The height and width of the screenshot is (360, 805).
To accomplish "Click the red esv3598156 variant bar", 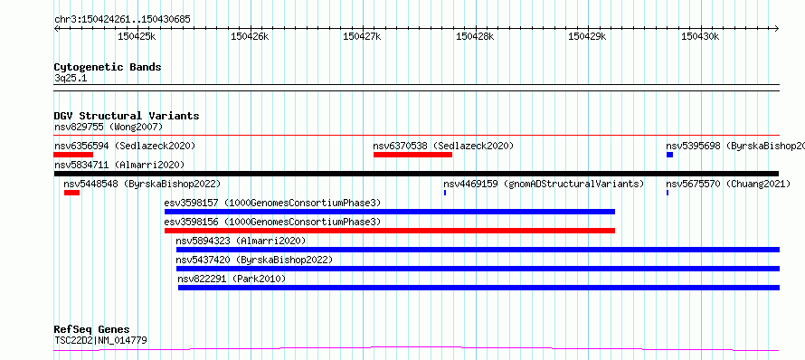I will [390, 231].
